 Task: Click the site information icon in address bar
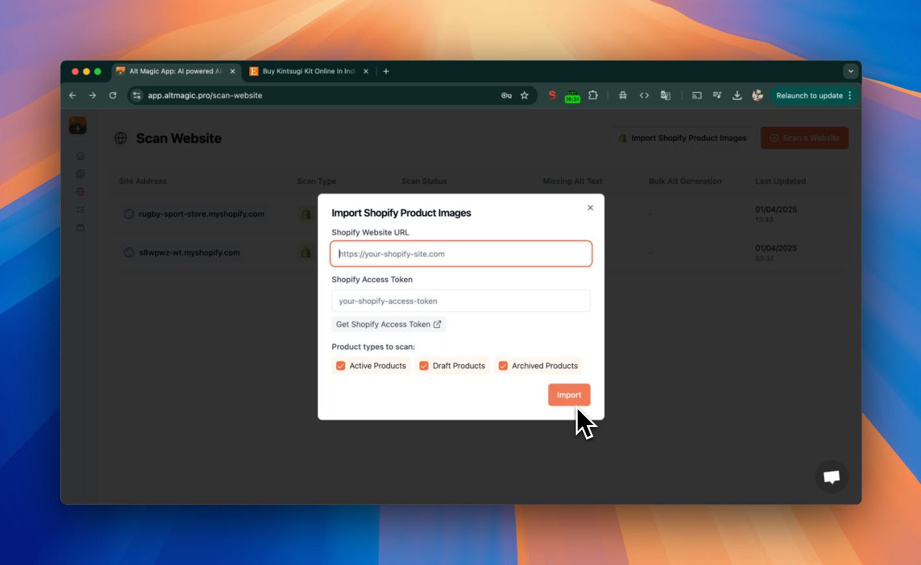pos(137,95)
